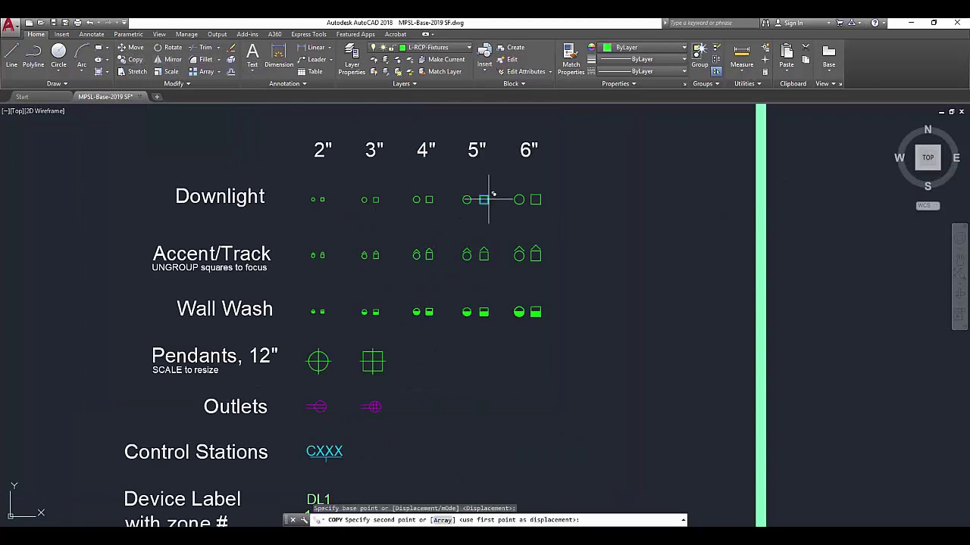Add a new drawing tab with plus
Viewport: 970px width, 545px height.
coord(157,97)
